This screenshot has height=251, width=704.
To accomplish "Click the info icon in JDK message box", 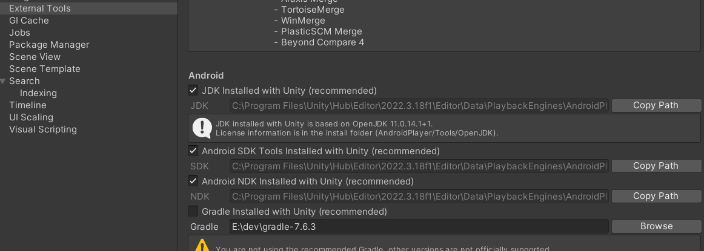I will (x=202, y=128).
